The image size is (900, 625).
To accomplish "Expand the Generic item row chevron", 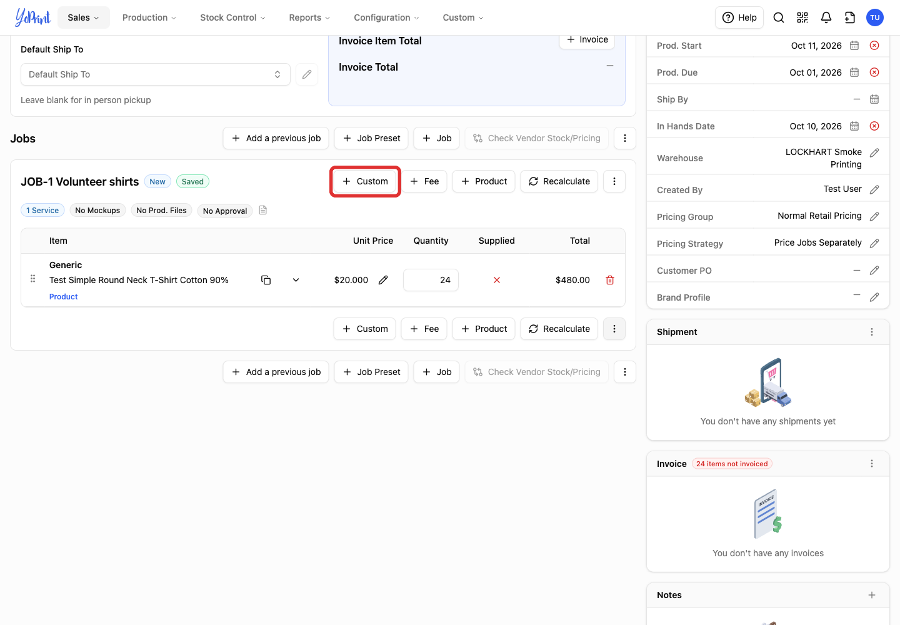I will click(x=296, y=280).
